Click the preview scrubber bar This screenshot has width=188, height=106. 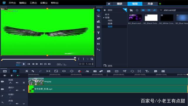pos(38,59)
